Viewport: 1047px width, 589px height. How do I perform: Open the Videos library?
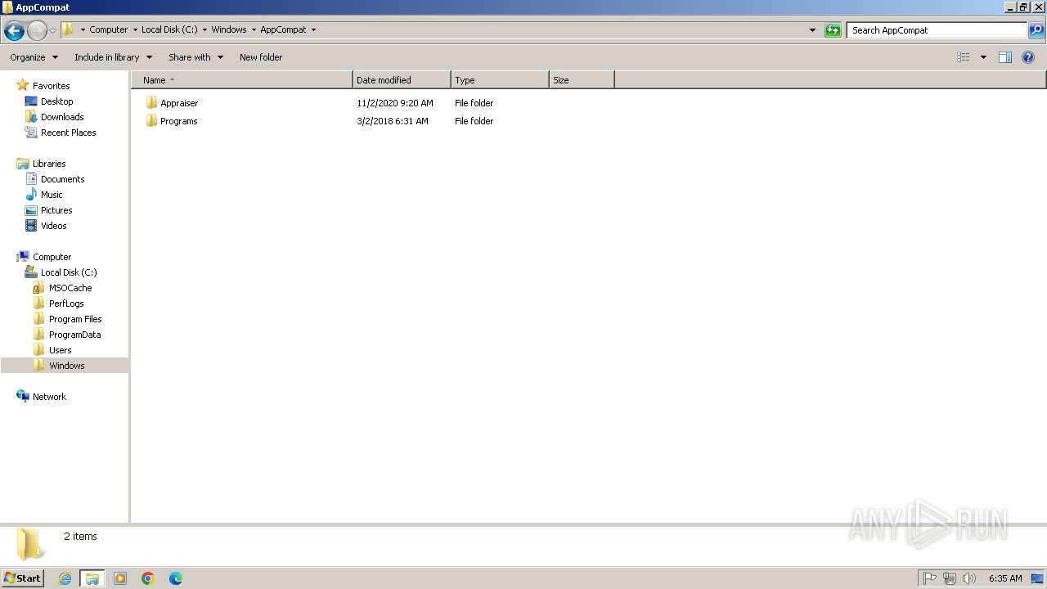tap(53, 226)
